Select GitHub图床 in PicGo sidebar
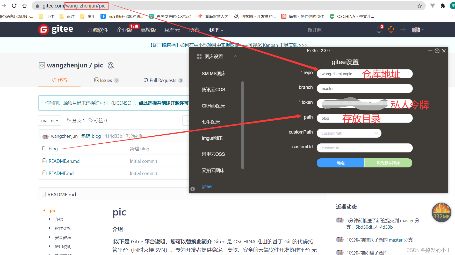The width and height of the screenshot is (455, 255). click(213, 106)
